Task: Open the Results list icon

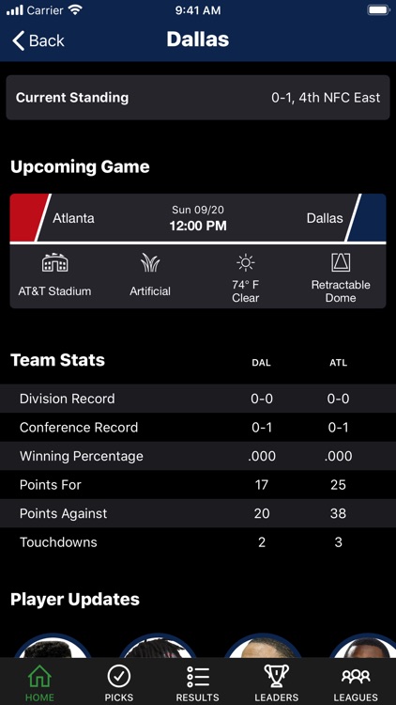Action: tap(198, 677)
